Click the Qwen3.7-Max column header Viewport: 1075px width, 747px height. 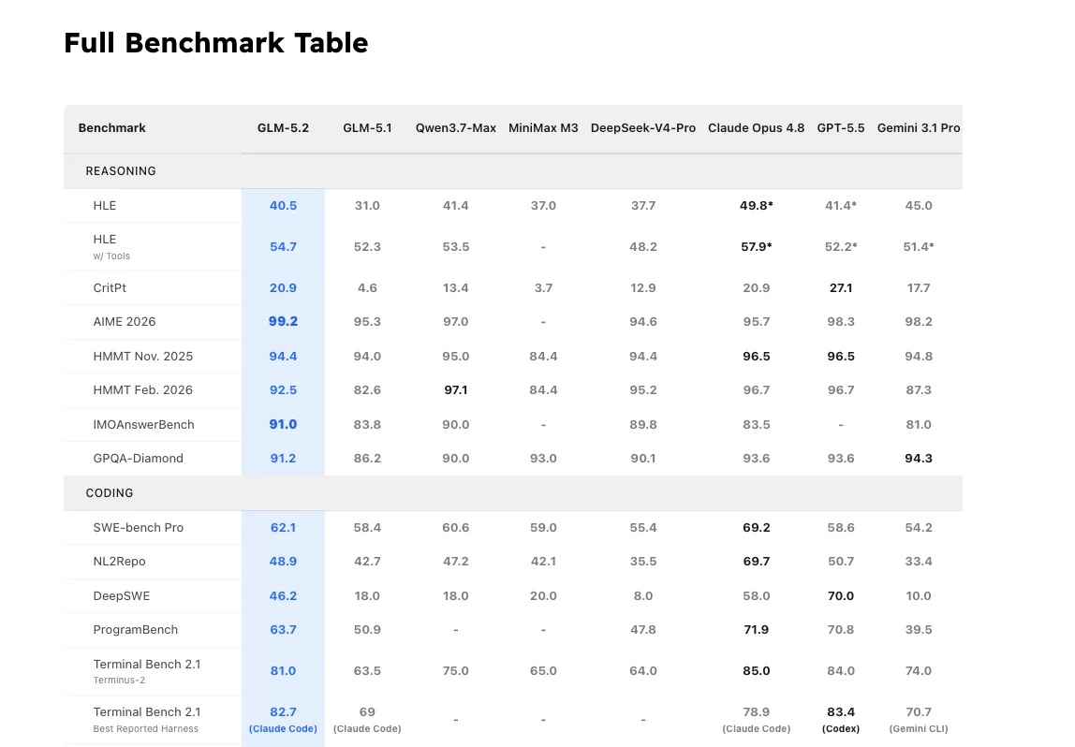(456, 128)
